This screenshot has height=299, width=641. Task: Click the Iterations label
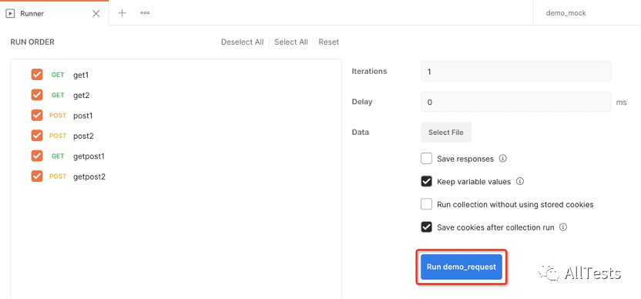point(369,71)
